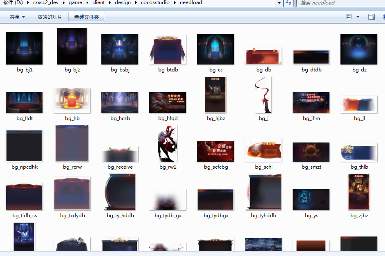Click the 新建文件夹 new folder button
Viewport: 385px width, 256px height.
(x=87, y=17)
